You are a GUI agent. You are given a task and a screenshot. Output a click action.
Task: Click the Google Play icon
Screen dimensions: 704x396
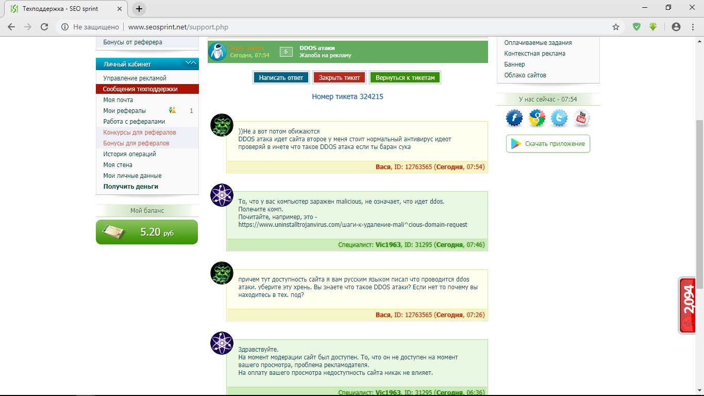(516, 144)
